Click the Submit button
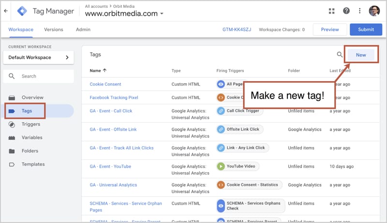The image size is (387, 223). tap(366, 30)
